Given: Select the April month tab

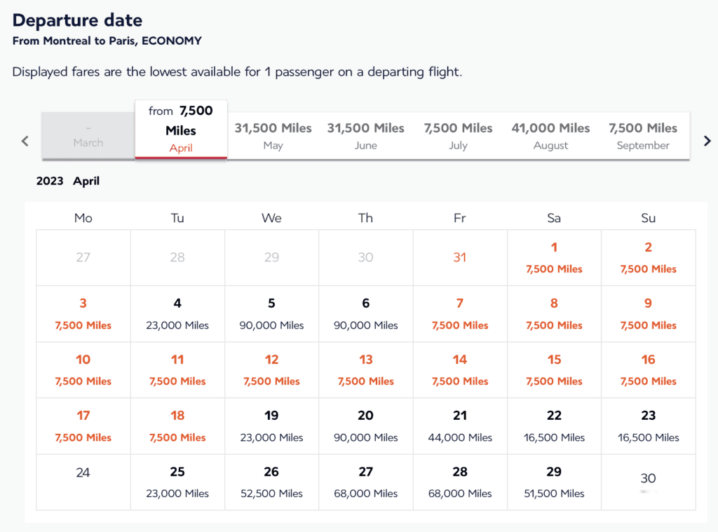Looking at the screenshot, I should (x=181, y=130).
